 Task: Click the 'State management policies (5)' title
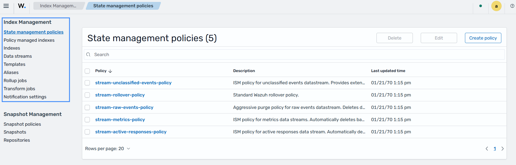click(152, 38)
